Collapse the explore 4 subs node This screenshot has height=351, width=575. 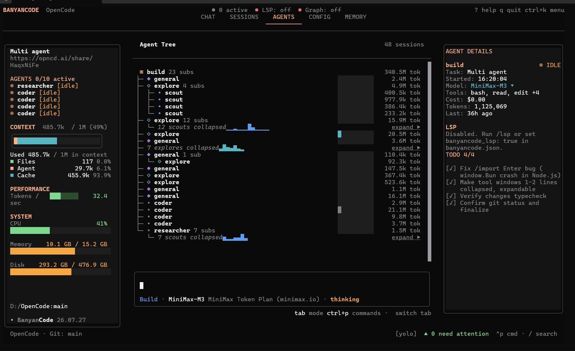149,86
